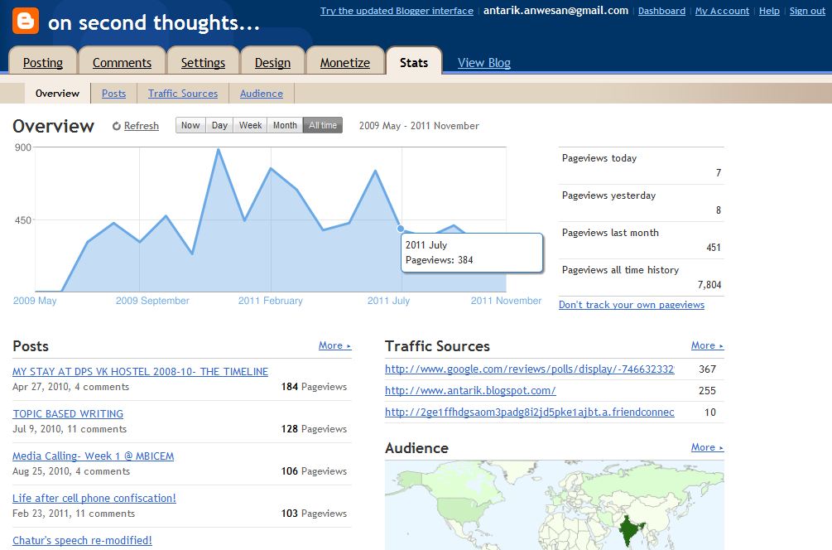Viewport: 832px width, 550px height.
Task: Click the Pageviews all time history value 7,804
Action: [x=709, y=285]
